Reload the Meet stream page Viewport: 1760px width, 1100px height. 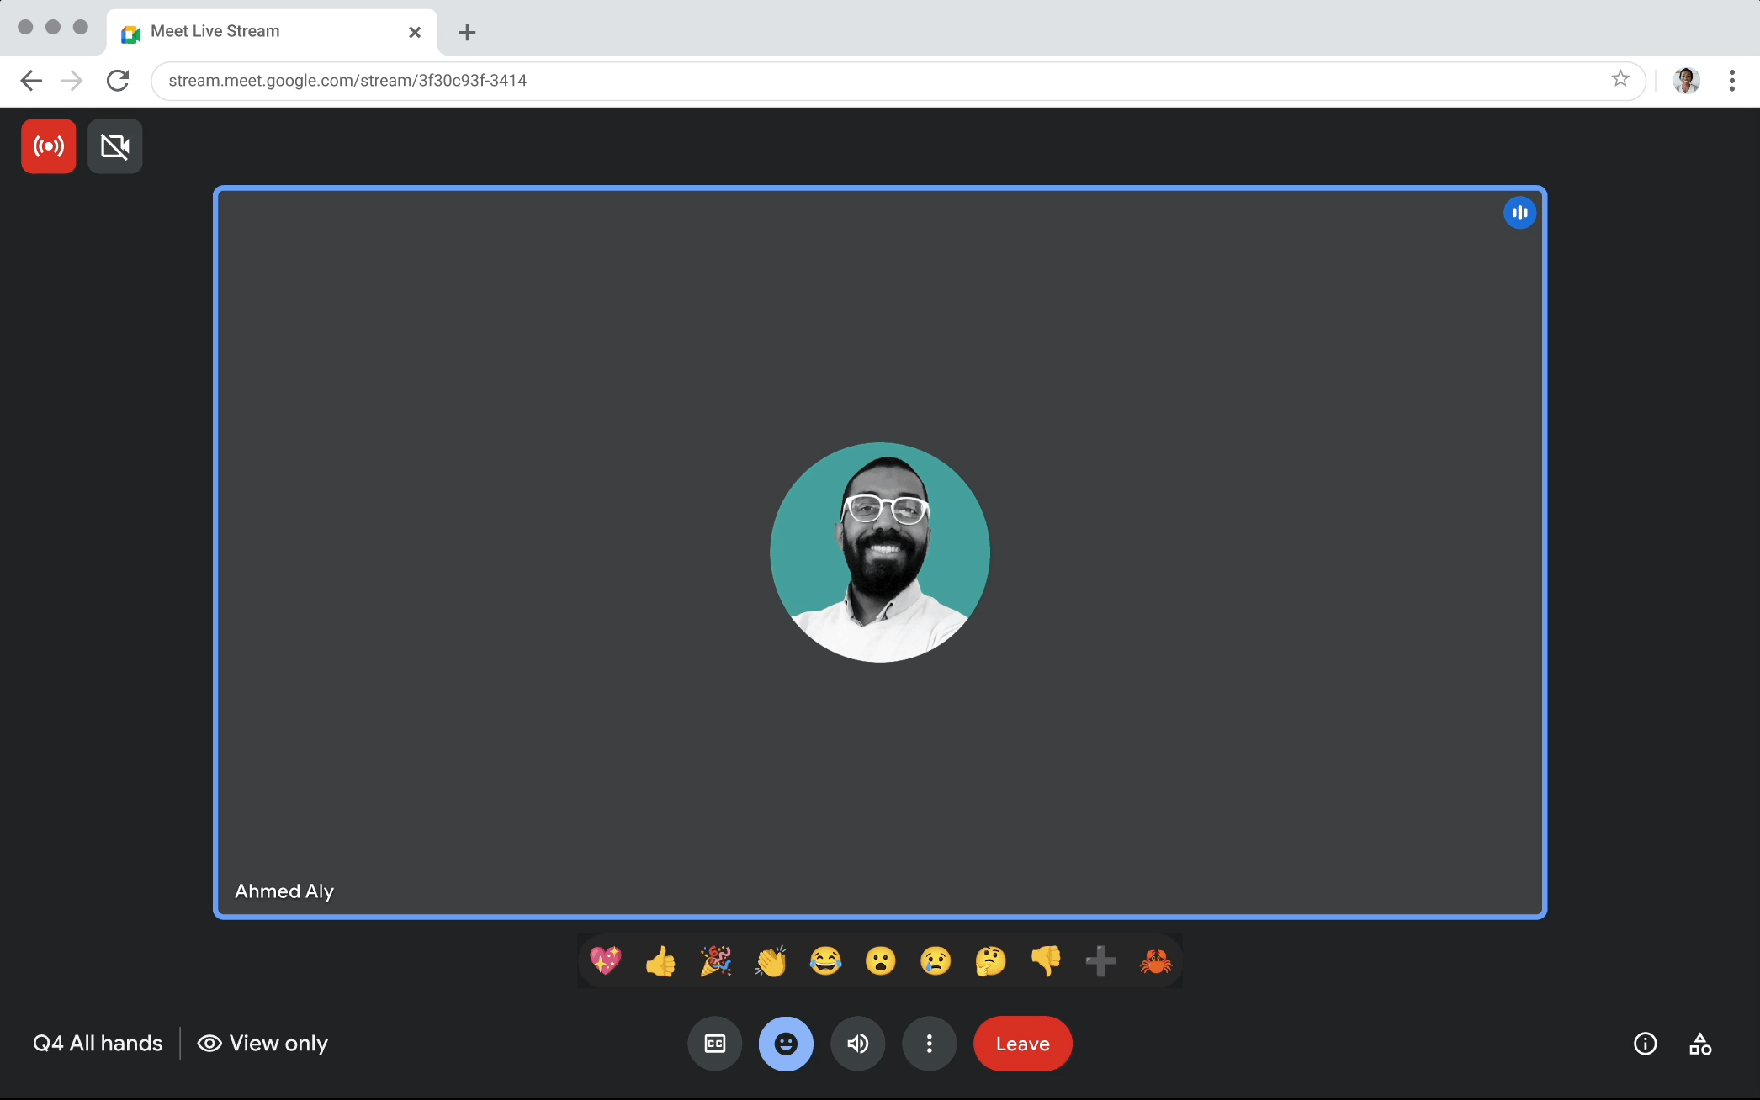(x=118, y=81)
